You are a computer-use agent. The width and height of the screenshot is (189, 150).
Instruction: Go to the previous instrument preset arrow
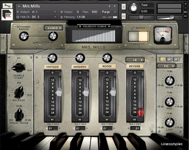[x=109, y=6]
